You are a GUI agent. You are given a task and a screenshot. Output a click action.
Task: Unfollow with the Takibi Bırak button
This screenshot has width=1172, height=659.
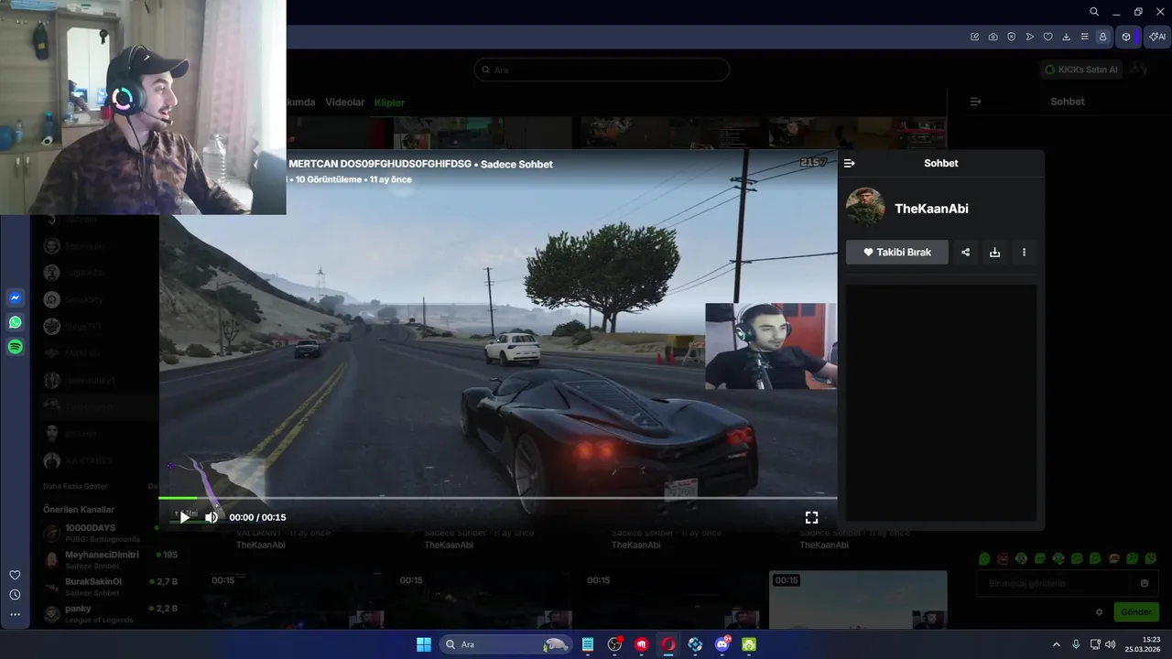click(x=897, y=252)
